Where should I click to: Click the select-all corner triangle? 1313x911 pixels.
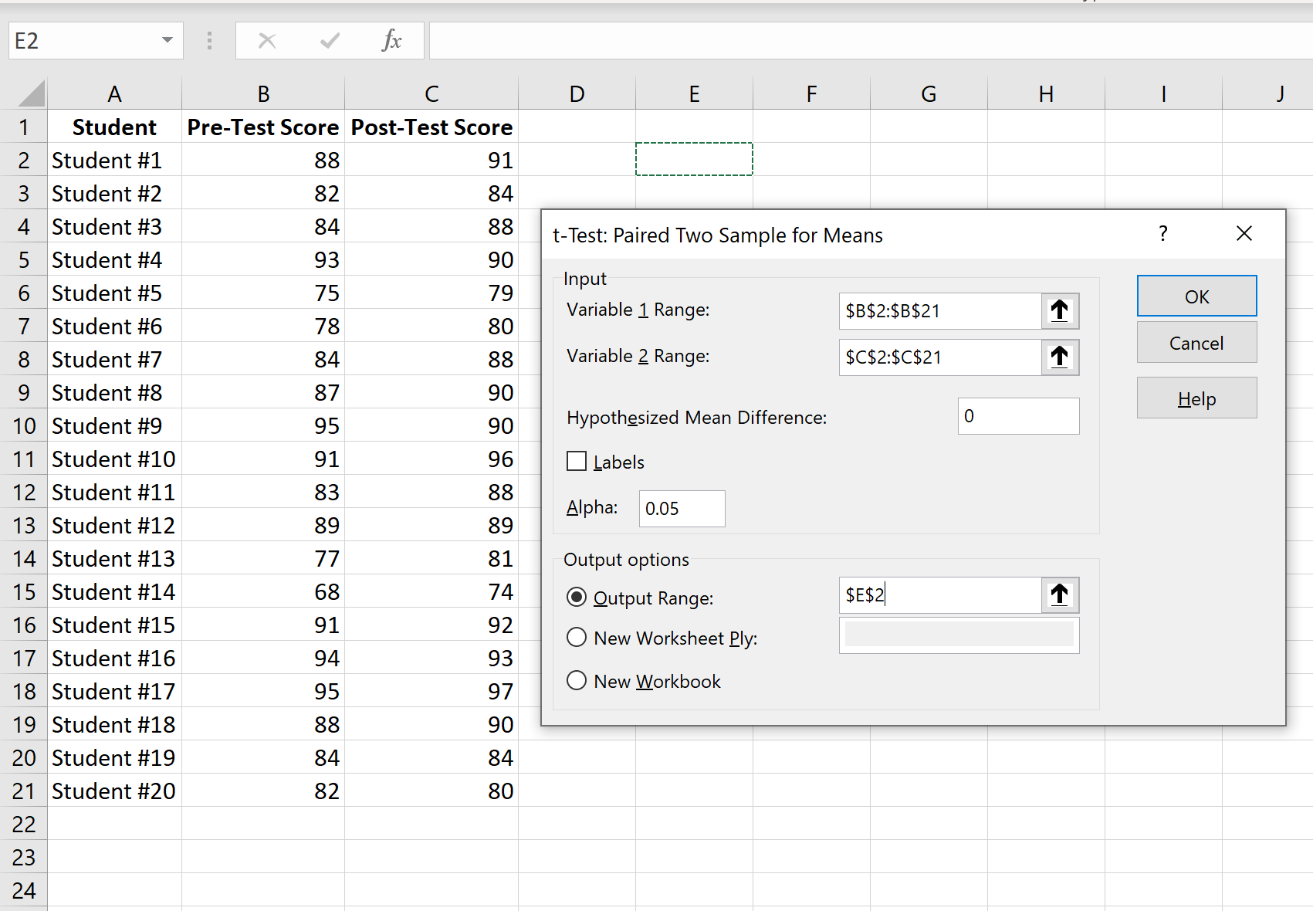click(31, 93)
